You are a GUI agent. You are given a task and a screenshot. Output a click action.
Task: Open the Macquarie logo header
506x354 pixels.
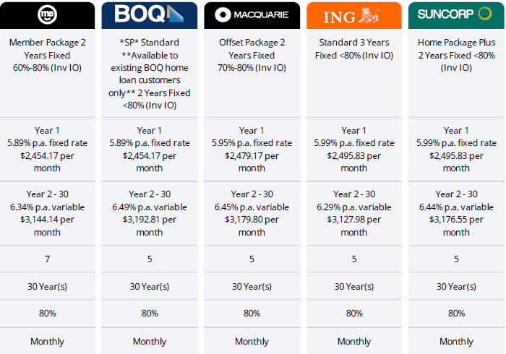252,15
